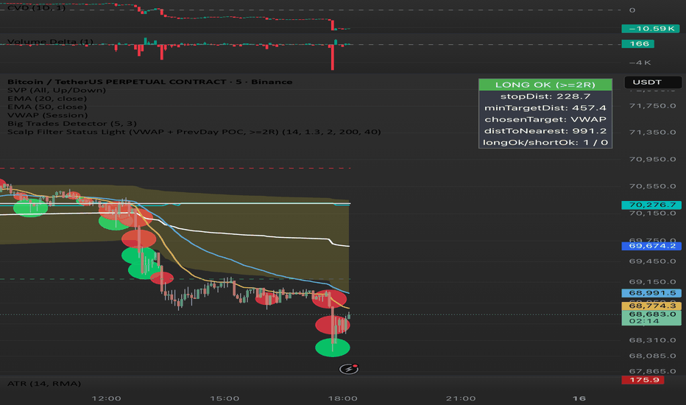Viewport: 686px width, 405px height.
Task: Click the 166 volume delta value label
Action: [x=638, y=43]
